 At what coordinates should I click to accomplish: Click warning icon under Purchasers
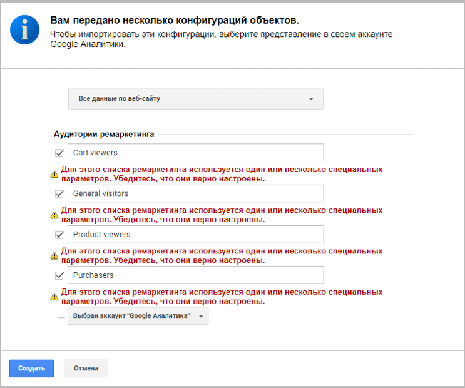pos(54,297)
